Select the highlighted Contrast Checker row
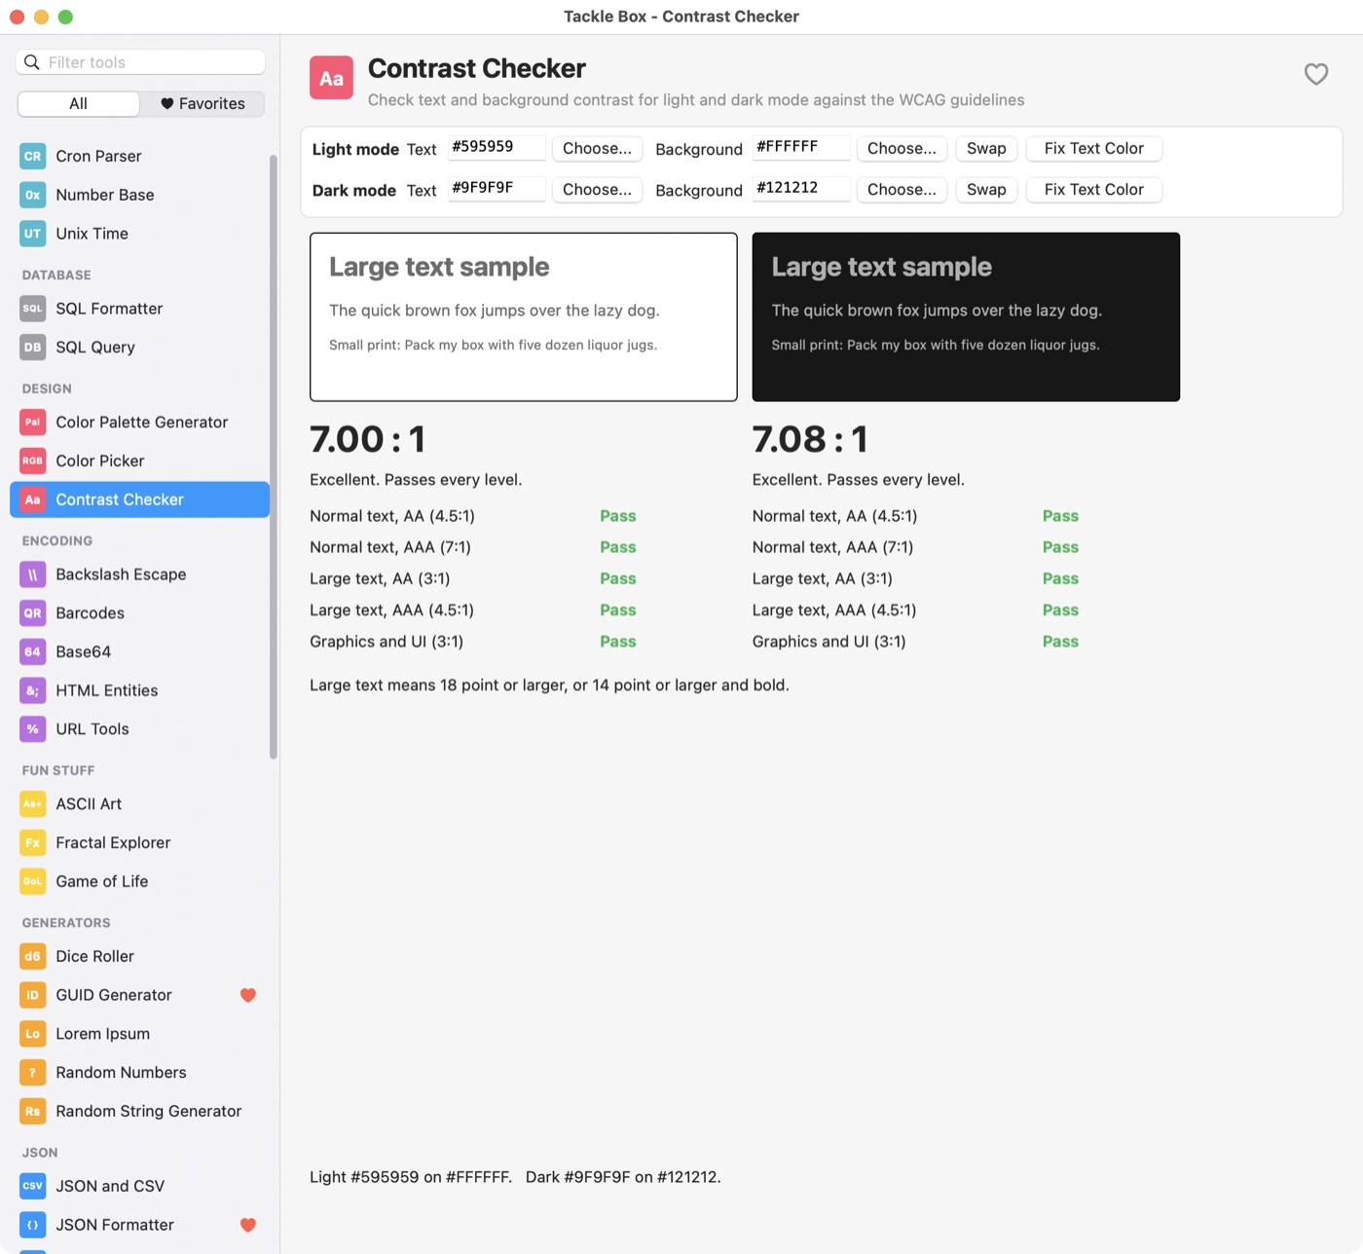This screenshot has height=1254, width=1363. pyautogui.click(x=139, y=499)
